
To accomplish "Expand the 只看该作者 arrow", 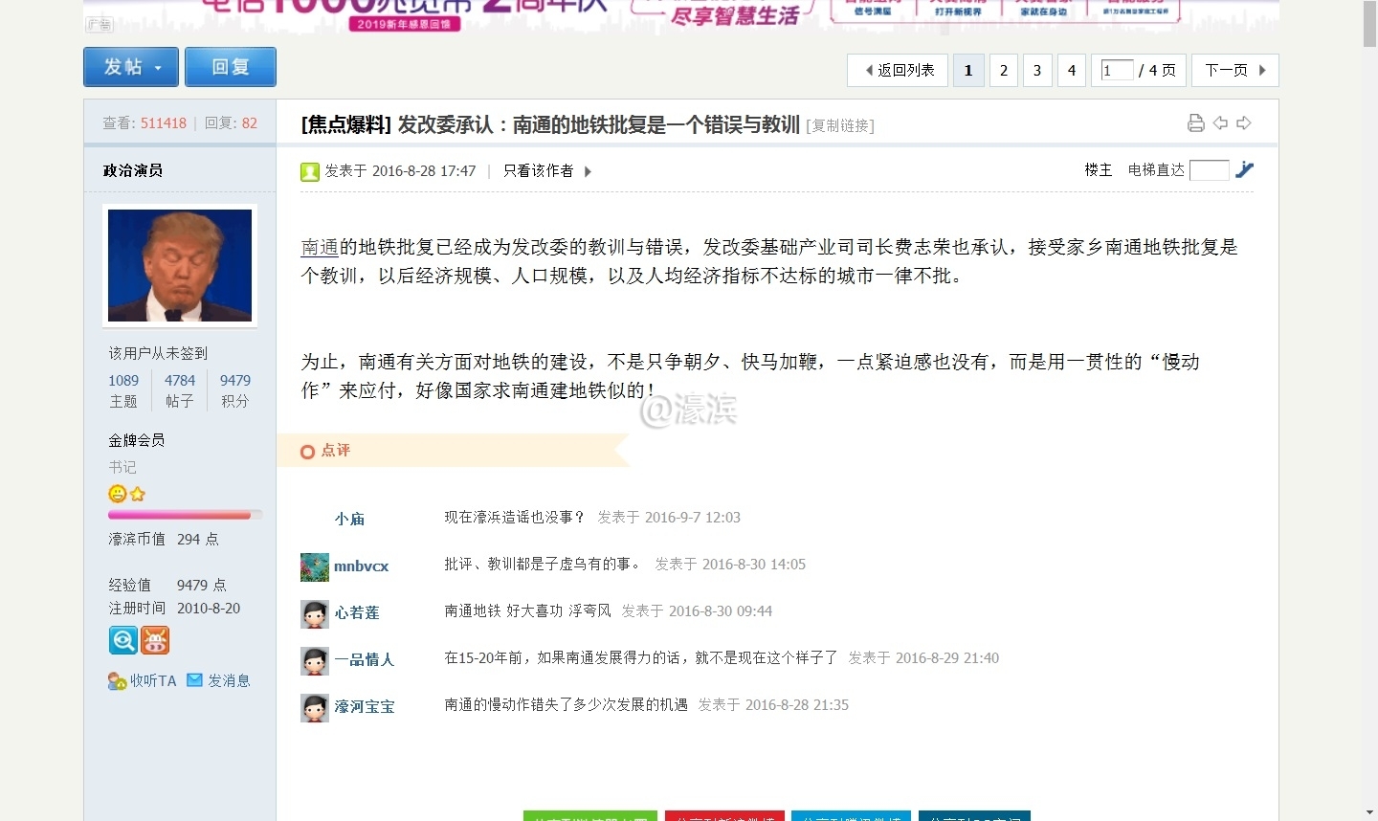I will pos(588,171).
